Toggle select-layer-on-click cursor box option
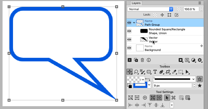 click(153, 98)
